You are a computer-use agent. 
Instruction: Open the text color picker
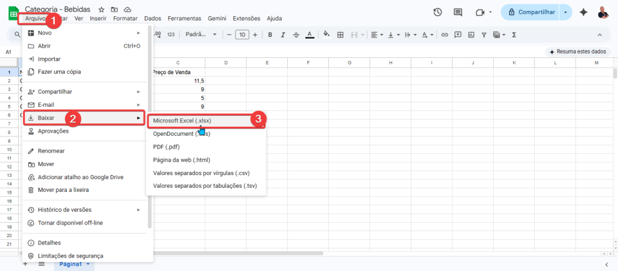[x=310, y=34]
